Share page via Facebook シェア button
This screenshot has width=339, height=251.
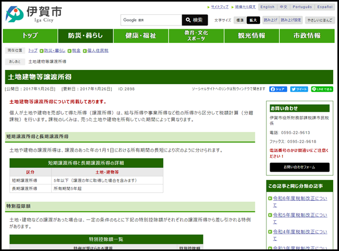(x=278, y=89)
